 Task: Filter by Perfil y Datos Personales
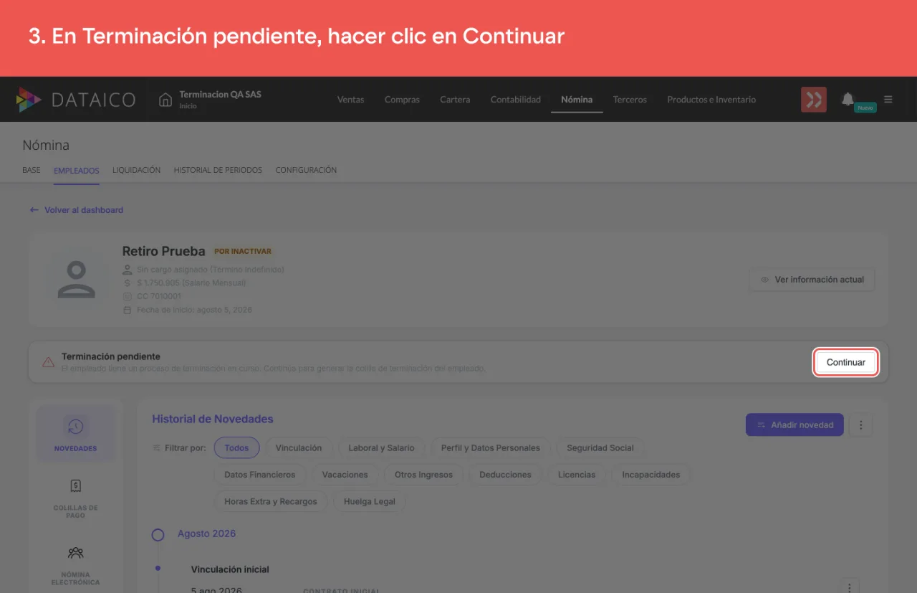491,447
